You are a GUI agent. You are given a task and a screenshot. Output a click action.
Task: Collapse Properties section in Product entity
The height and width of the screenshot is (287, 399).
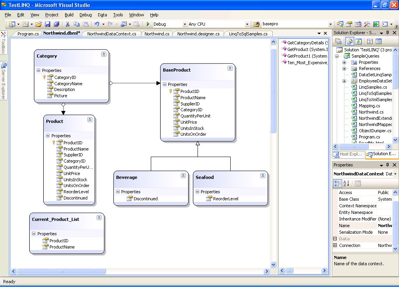48,136
